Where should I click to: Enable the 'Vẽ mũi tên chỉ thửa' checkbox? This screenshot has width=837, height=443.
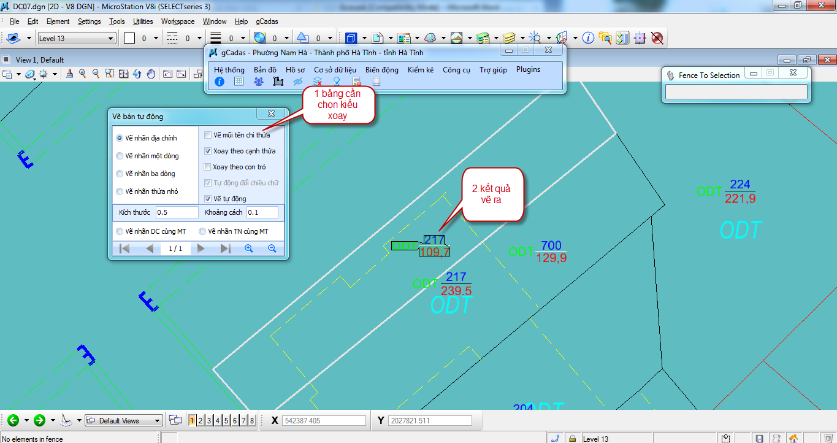(208, 135)
